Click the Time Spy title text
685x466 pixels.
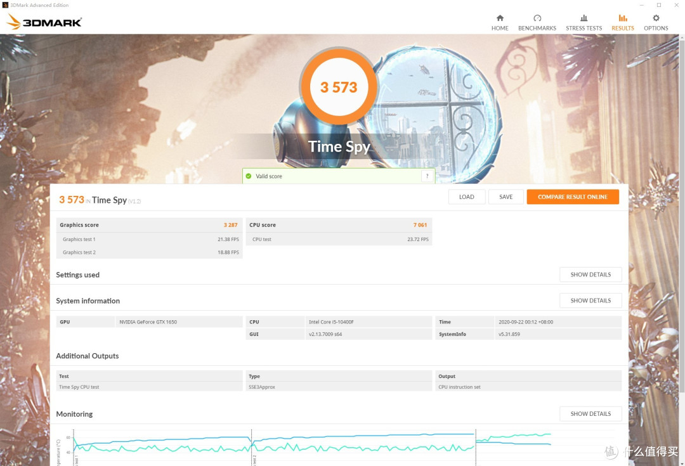coord(339,146)
